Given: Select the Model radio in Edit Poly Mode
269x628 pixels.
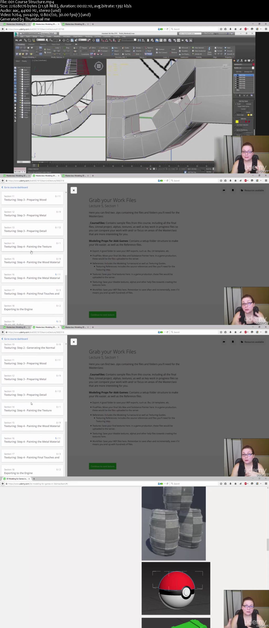Looking at the screenshot, I should (236, 104).
